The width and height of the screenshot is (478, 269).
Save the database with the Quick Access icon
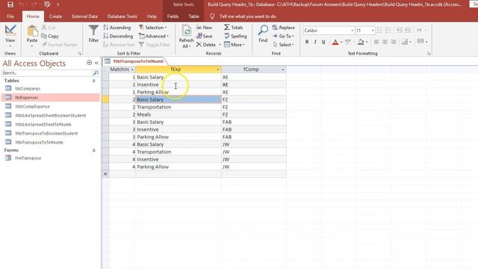click(x=10, y=4)
